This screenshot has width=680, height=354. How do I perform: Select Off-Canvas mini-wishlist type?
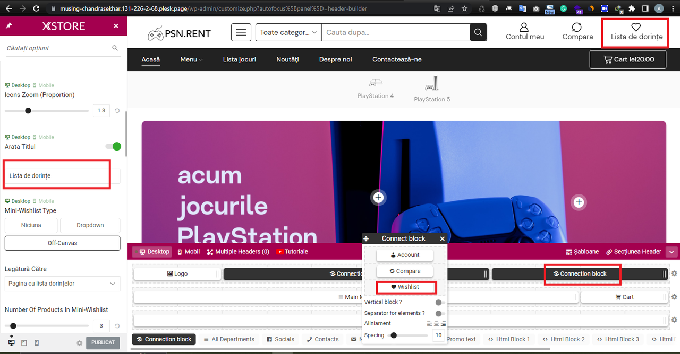[x=63, y=243]
